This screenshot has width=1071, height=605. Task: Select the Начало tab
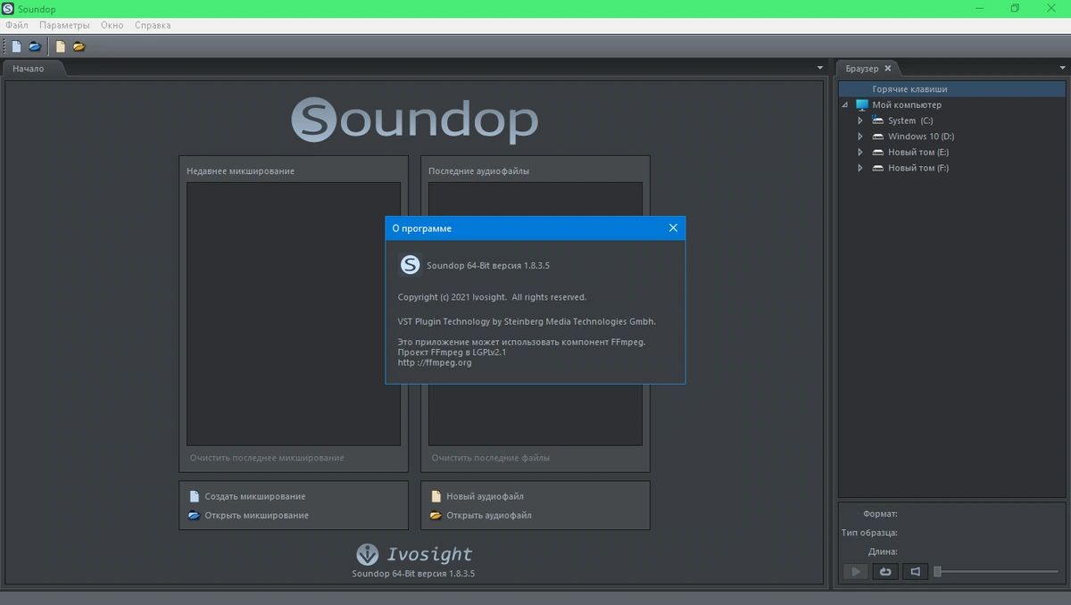29,69
